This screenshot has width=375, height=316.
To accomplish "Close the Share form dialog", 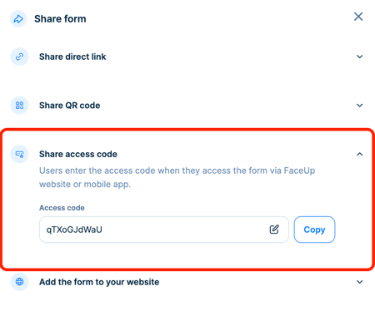I will coord(358,17).
